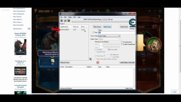Click the Stop address field
The image size is (181, 102).
point(109,47)
